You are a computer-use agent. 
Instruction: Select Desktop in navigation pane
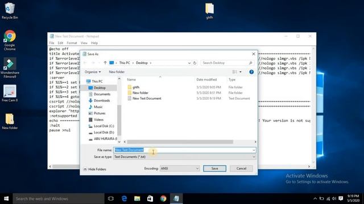coord(100,88)
